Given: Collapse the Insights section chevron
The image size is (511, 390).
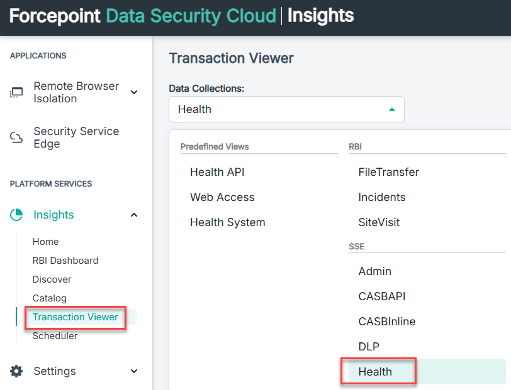Looking at the screenshot, I should click(134, 215).
